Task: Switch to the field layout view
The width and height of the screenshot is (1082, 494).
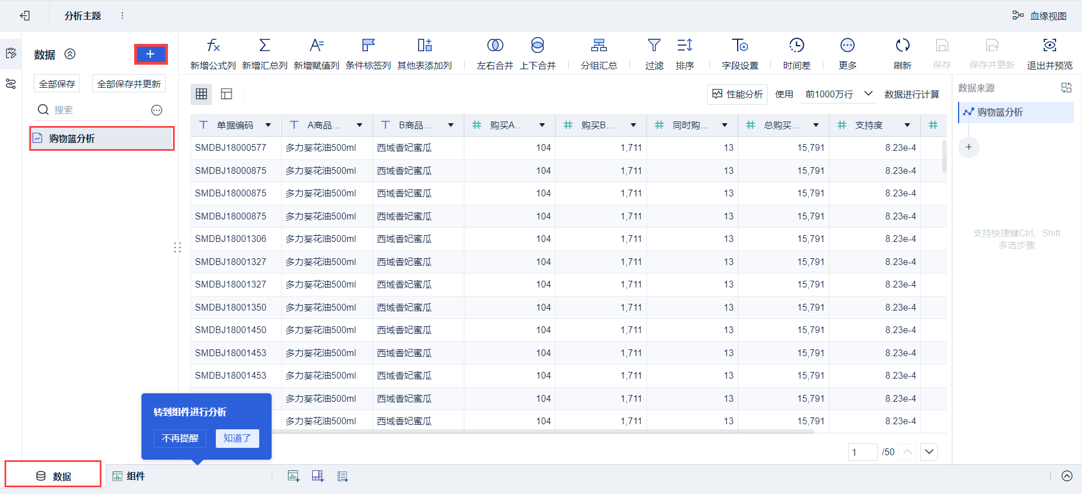Action: pyautogui.click(x=227, y=94)
